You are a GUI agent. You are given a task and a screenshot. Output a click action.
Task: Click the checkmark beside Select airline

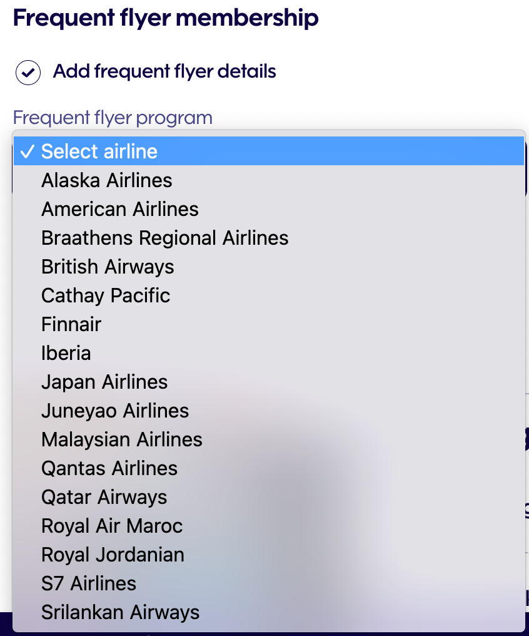click(x=27, y=151)
